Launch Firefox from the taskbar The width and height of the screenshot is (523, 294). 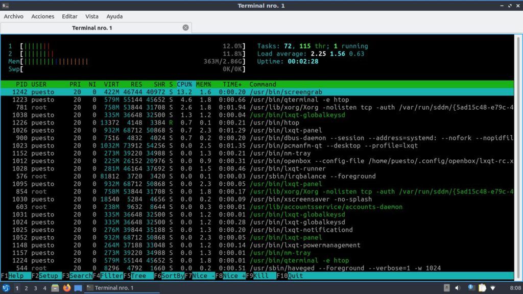pyautogui.click(x=67, y=288)
